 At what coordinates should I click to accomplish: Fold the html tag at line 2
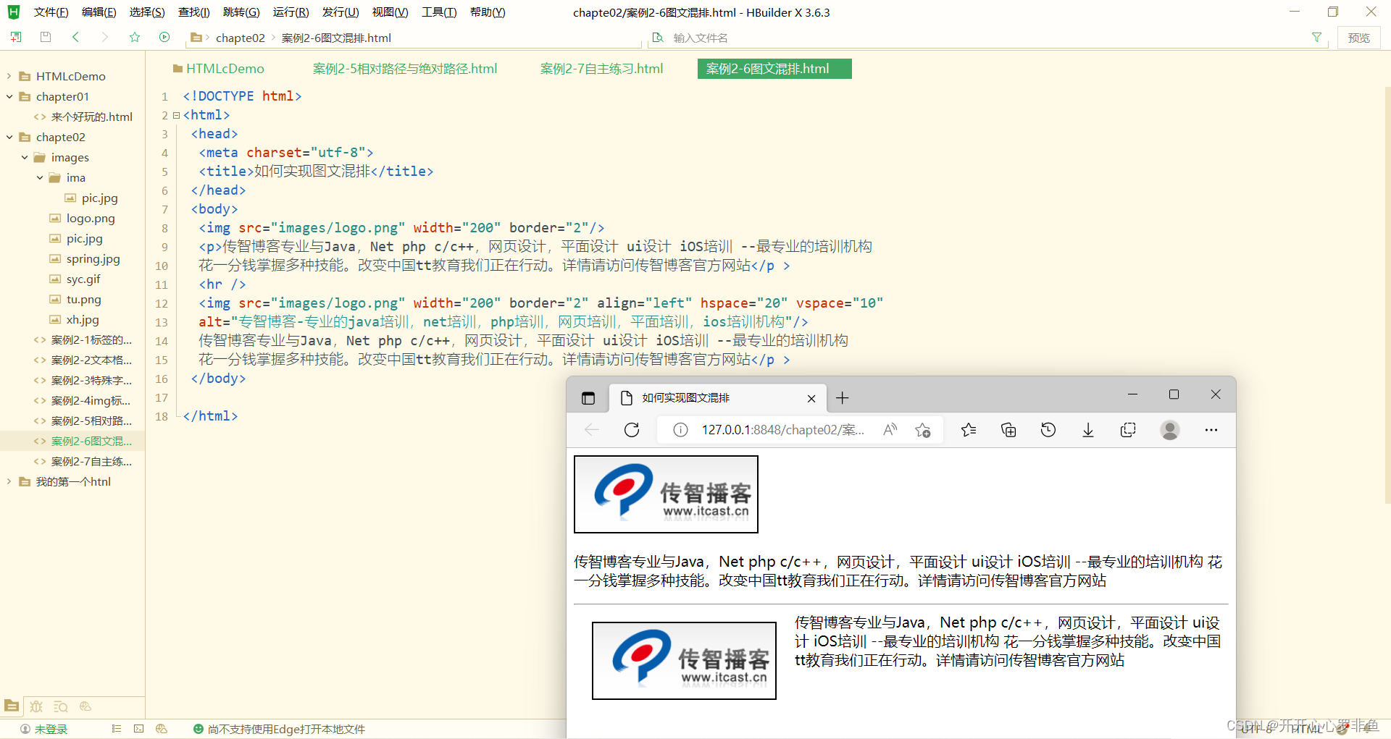(176, 115)
